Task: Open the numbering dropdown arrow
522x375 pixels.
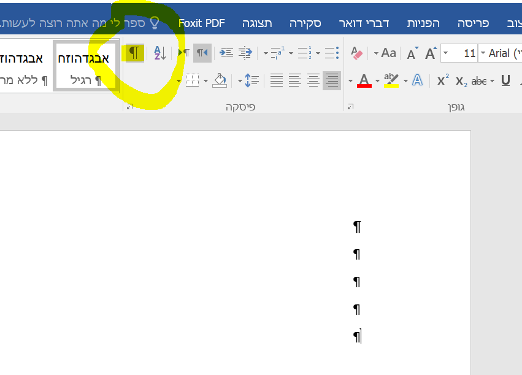Action: click(x=291, y=53)
